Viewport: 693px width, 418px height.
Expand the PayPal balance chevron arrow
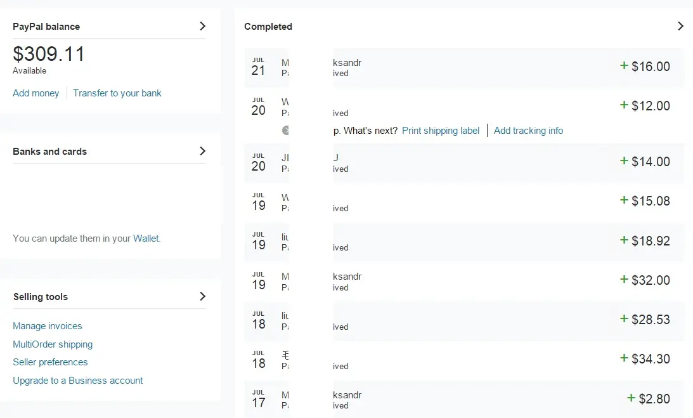[202, 26]
